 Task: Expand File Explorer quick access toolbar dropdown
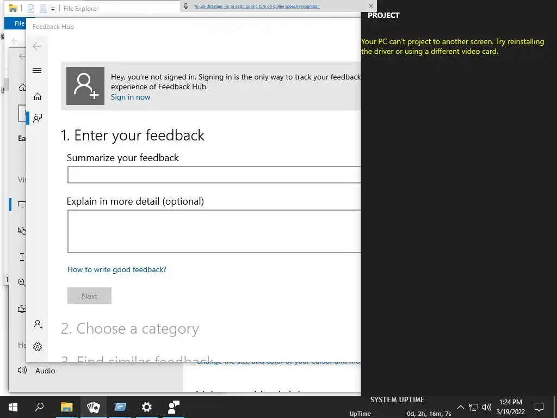coord(53,9)
